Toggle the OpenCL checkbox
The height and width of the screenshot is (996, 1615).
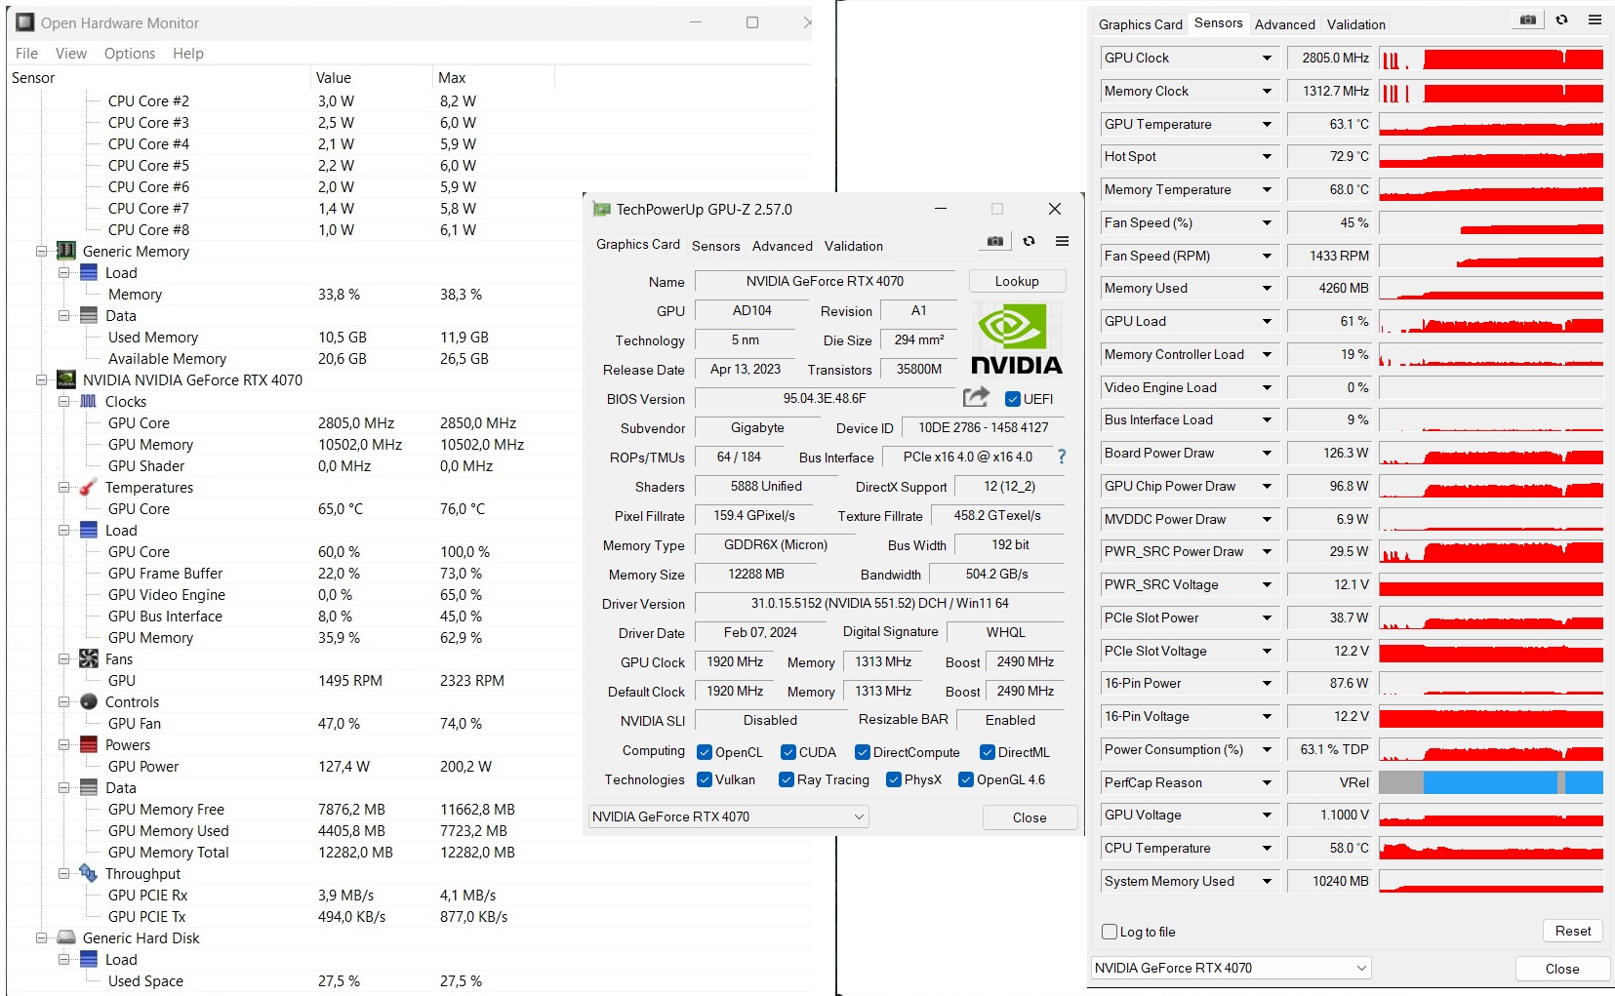click(705, 752)
